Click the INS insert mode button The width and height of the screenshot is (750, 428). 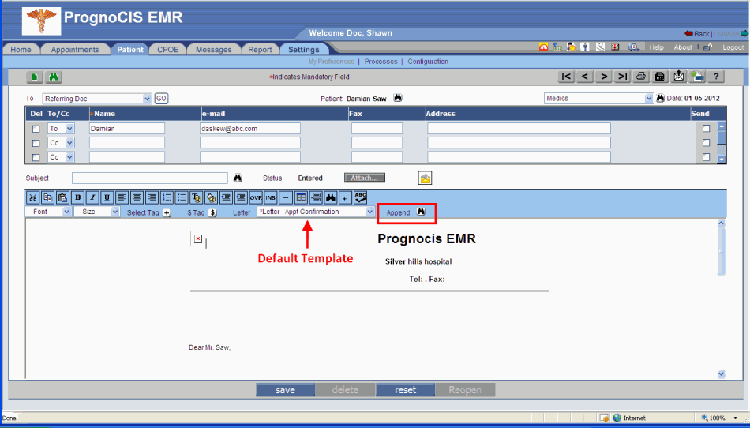click(x=271, y=197)
